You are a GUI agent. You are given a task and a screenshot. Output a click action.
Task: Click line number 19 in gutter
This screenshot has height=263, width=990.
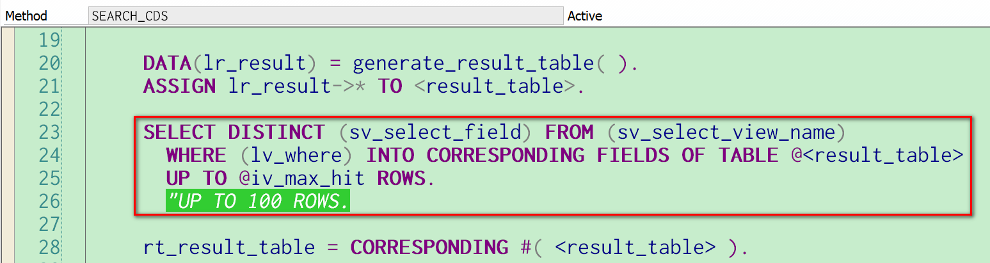[49, 40]
